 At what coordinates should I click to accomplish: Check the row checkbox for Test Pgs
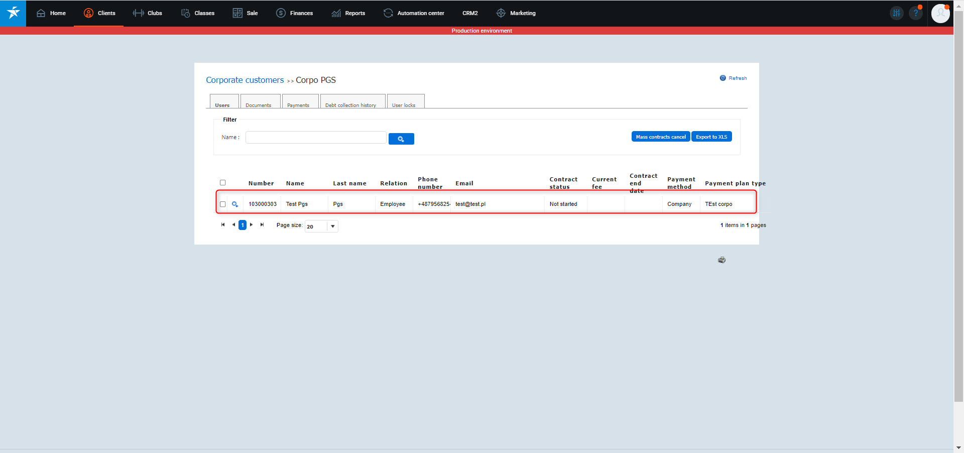click(x=223, y=204)
